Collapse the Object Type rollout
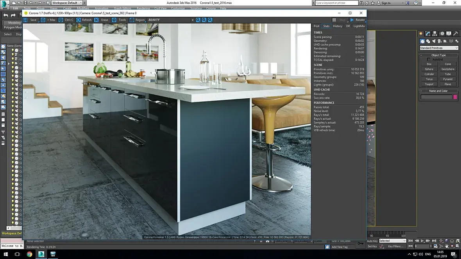The width and height of the screenshot is (461, 259). pos(439,55)
